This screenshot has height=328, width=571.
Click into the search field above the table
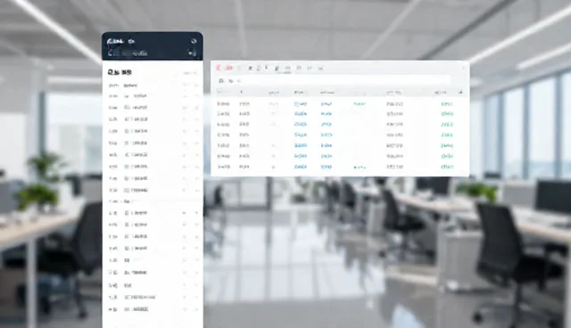tap(346, 81)
